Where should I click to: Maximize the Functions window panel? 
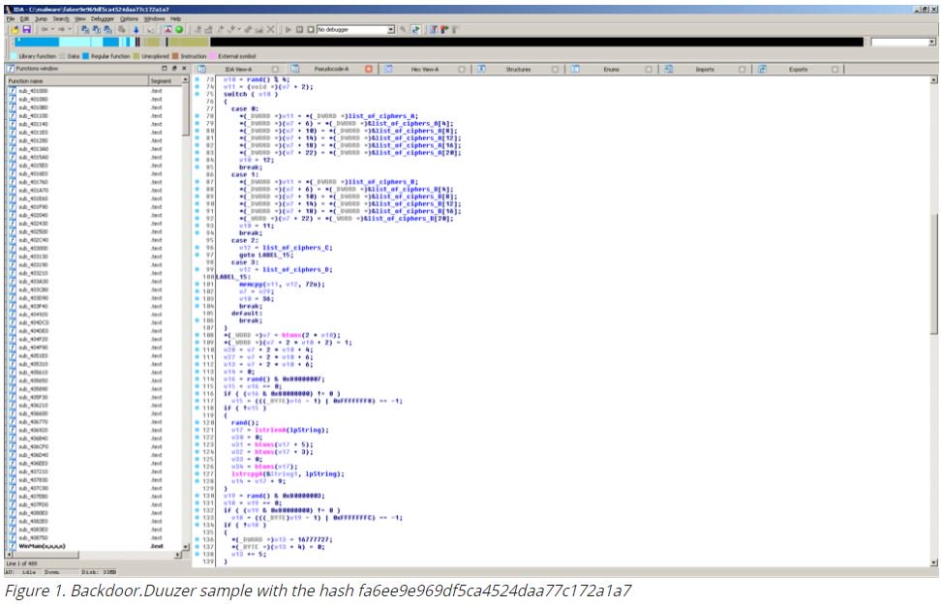coord(165,69)
